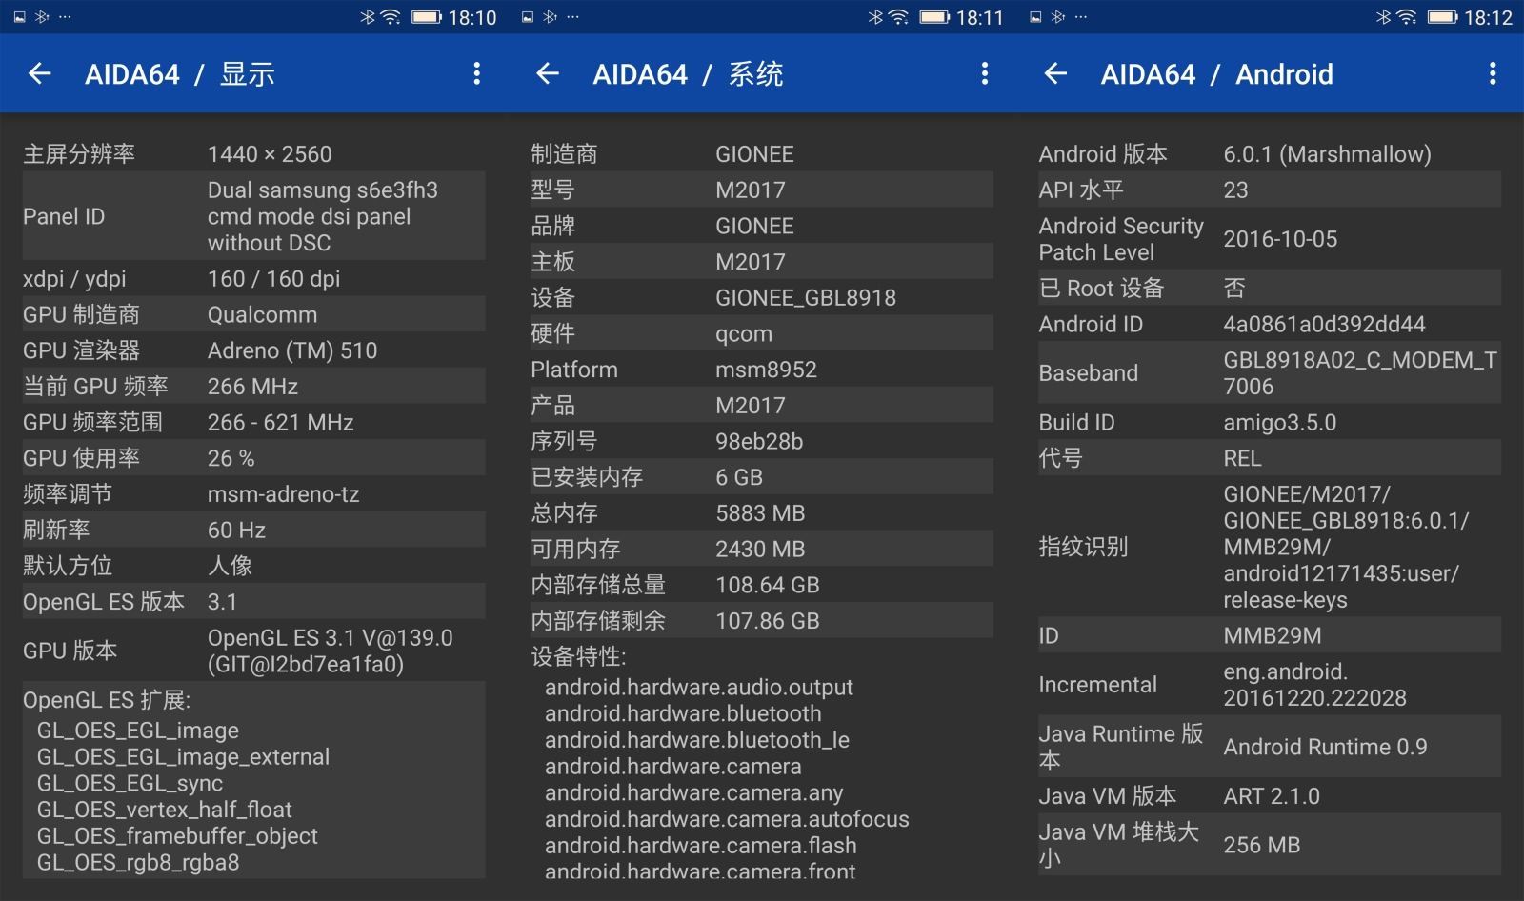
Task: Select 可用内存 2430 MB row
Action: click(x=762, y=549)
